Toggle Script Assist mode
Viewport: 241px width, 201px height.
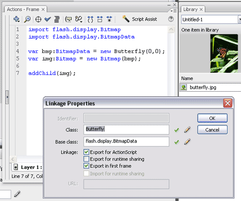[x=140, y=19]
